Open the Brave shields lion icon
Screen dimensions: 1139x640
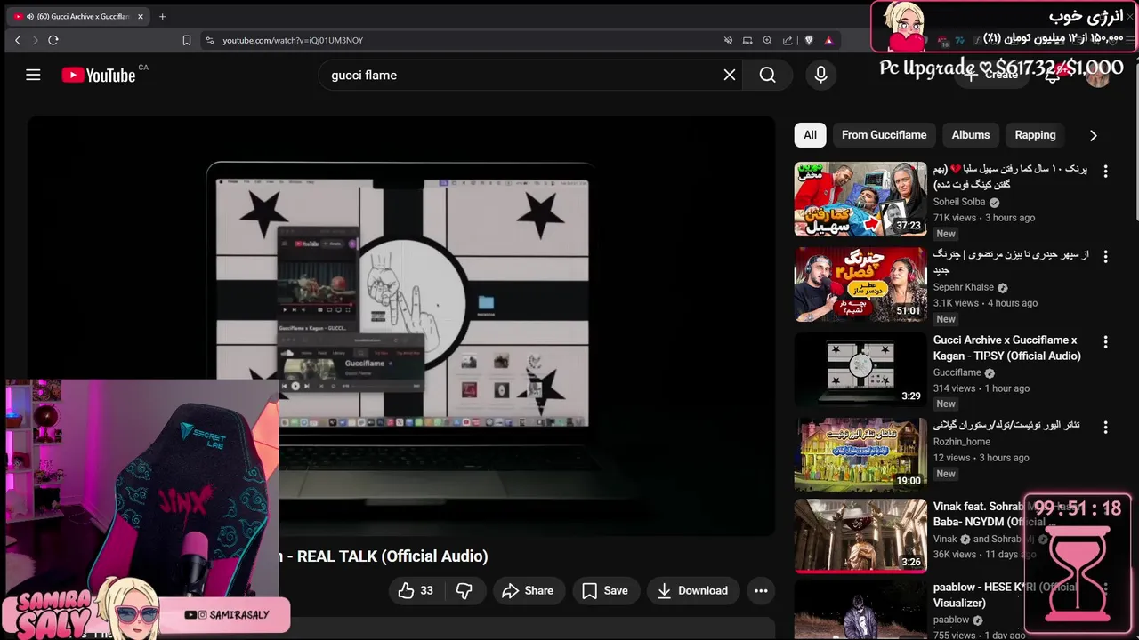tap(809, 40)
